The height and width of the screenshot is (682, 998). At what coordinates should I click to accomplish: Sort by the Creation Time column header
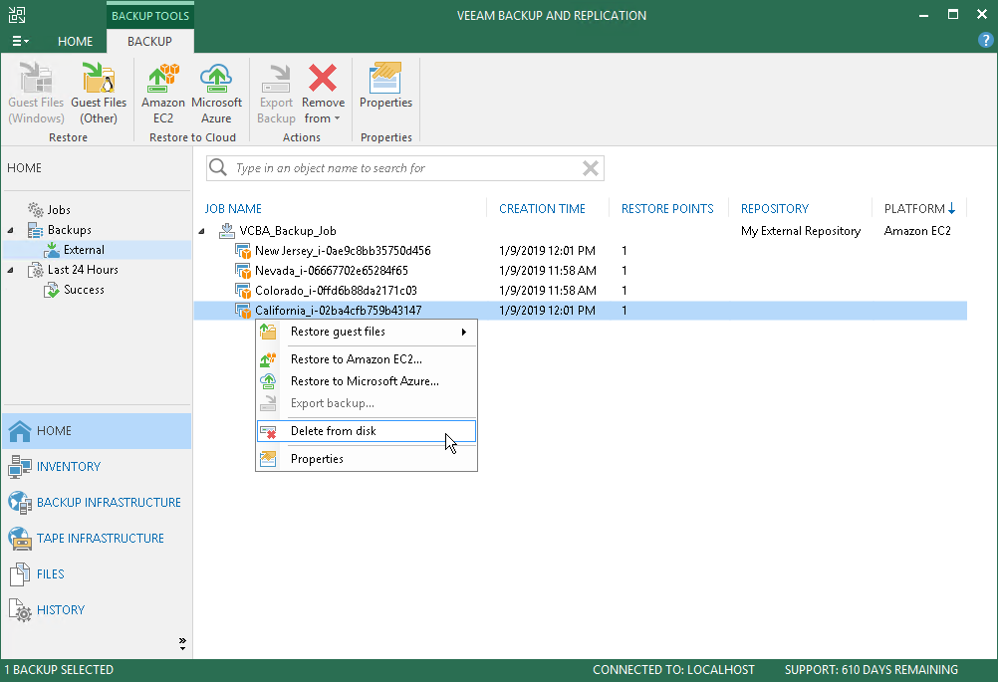542,209
